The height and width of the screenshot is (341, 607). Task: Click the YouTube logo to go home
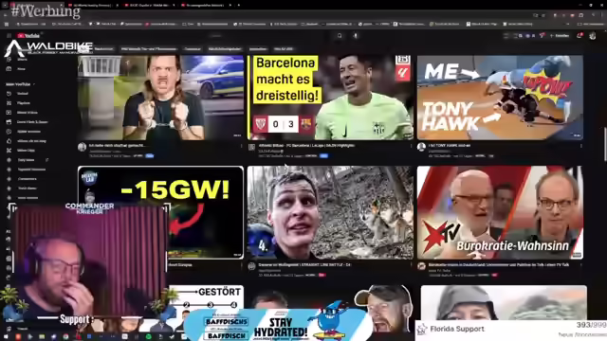coord(28,36)
